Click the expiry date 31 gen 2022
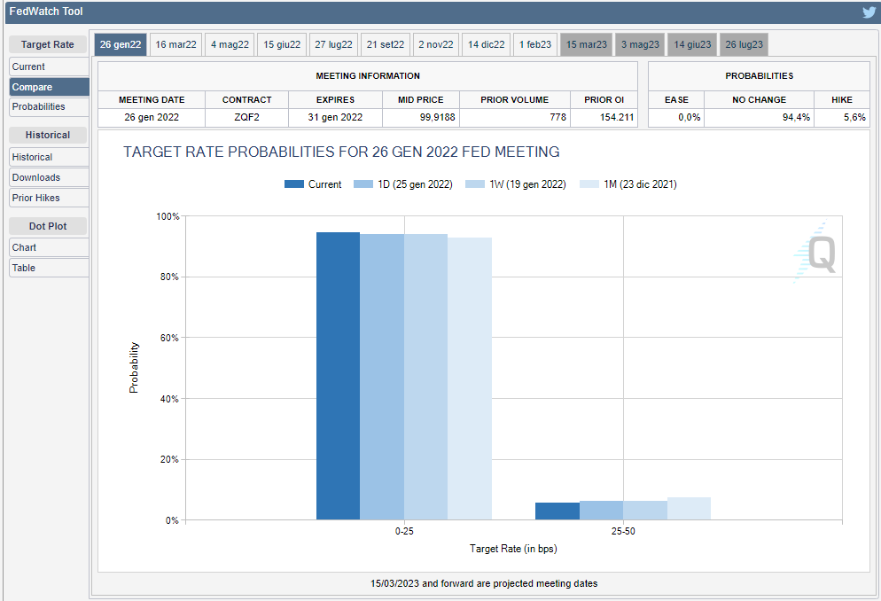 tap(335, 117)
